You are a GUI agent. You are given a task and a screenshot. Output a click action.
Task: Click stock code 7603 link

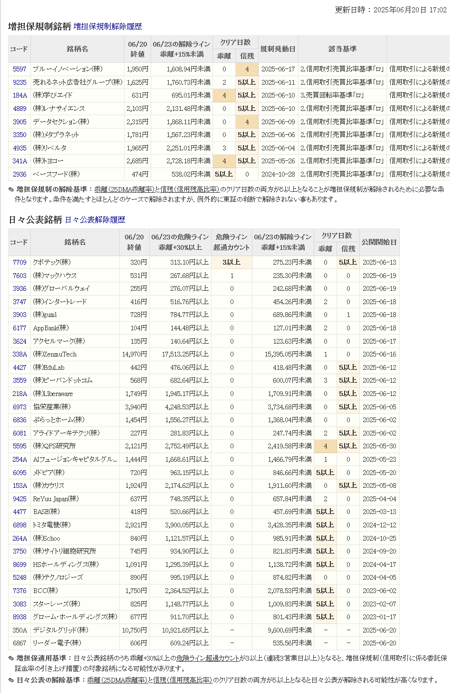[19, 276]
